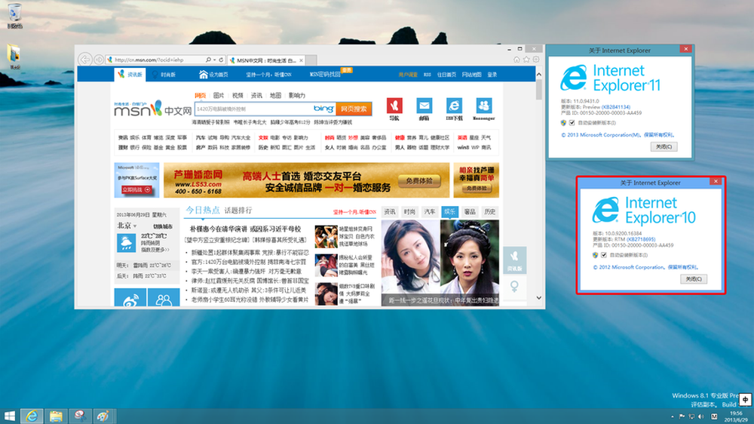The height and width of the screenshot is (424, 754).
Task: Click the third taskbar application icon
Action: click(x=80, y=416)
